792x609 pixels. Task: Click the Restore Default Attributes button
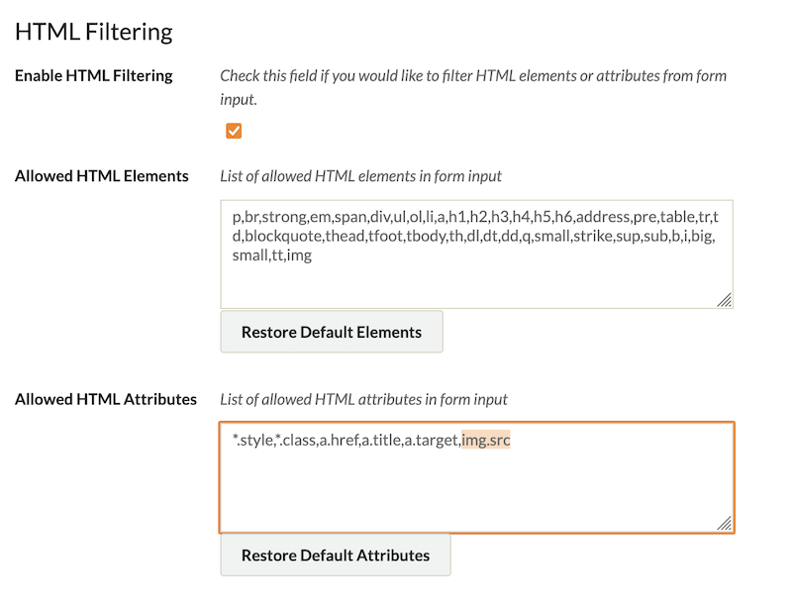click(336, 555)
